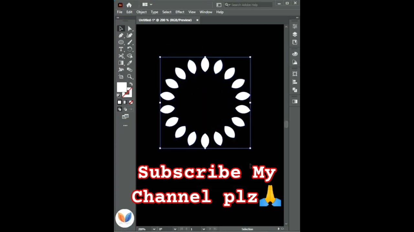The image size is (414, 232).
Task: Open the Help menu
Action: click(x=220, y=12)
